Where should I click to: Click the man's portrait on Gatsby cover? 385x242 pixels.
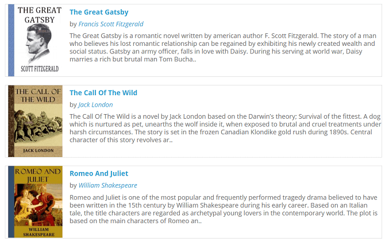point(38,42)
